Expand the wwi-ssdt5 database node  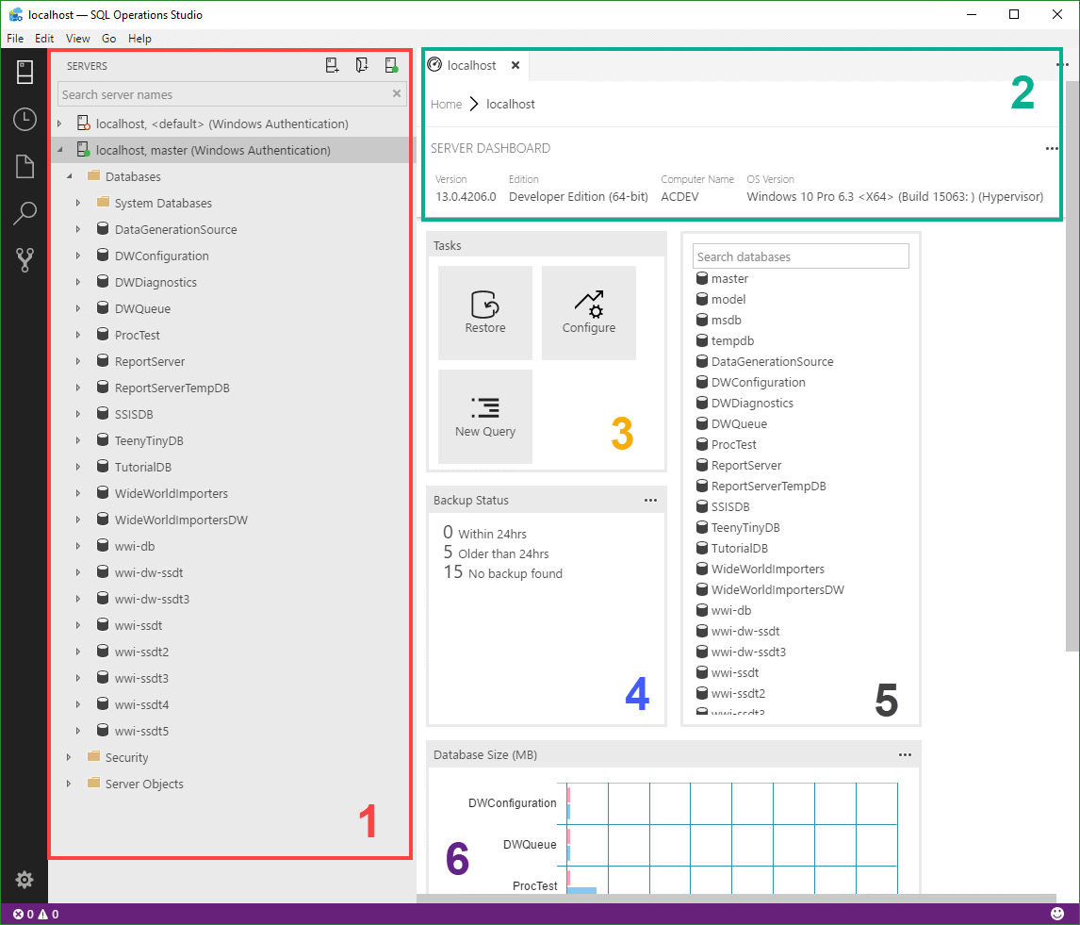pyautogui.click(x=78, y=731)
